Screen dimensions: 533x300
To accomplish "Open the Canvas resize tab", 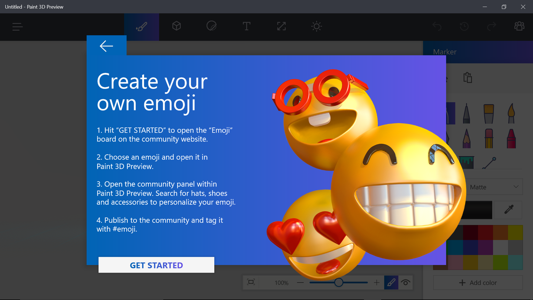I will pos(281,26).
